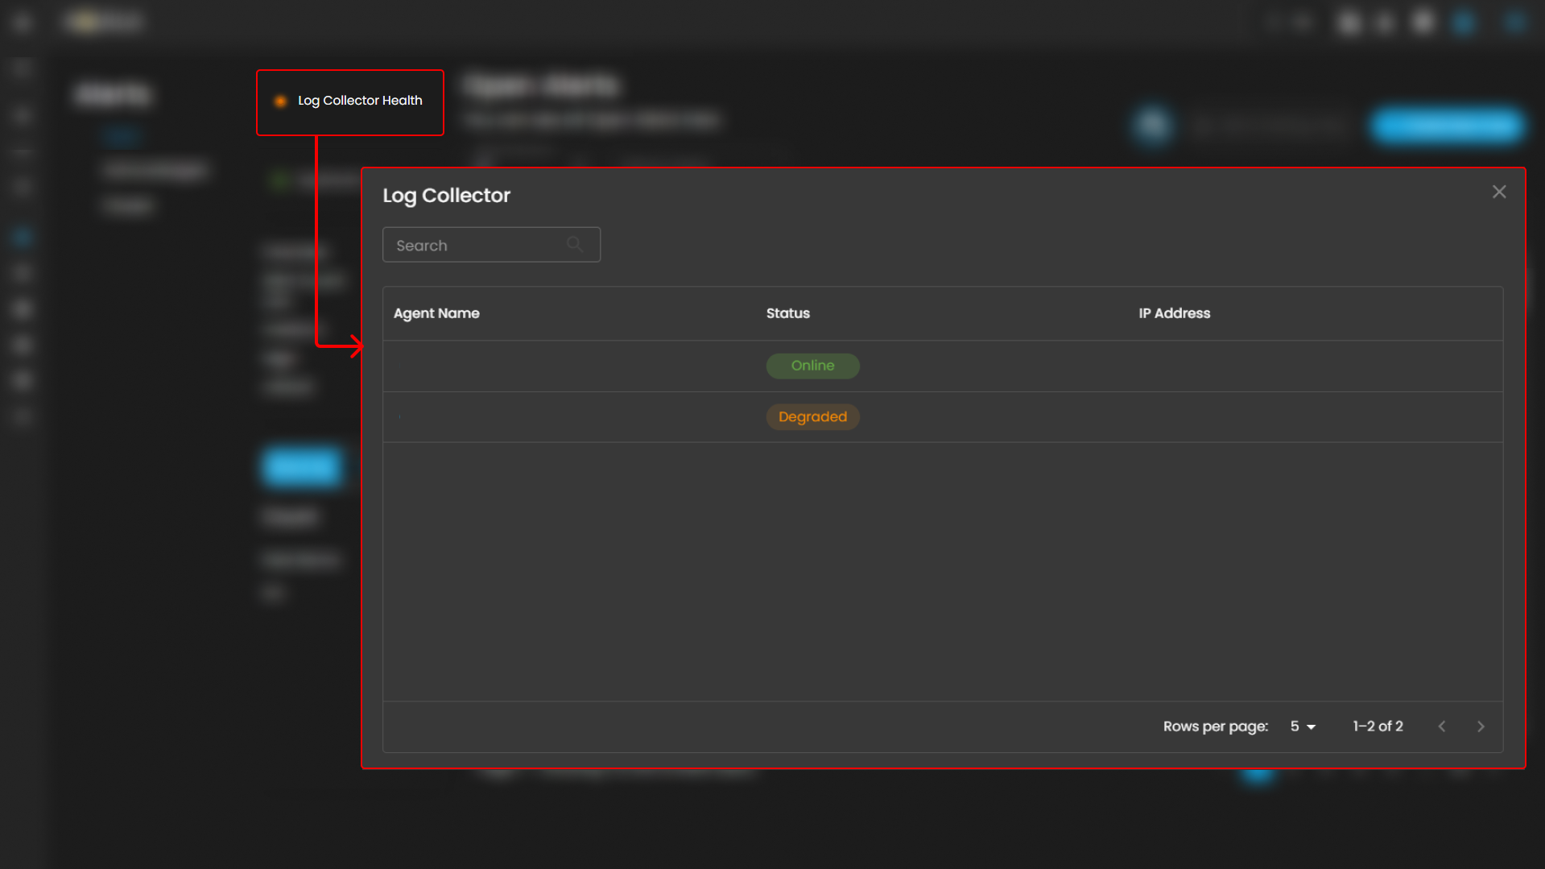Image resolution: width=1545 pixels, height=869 pixels.
Task: Open the hamburger menu in top-left corner
Action: tap(22, 23)
